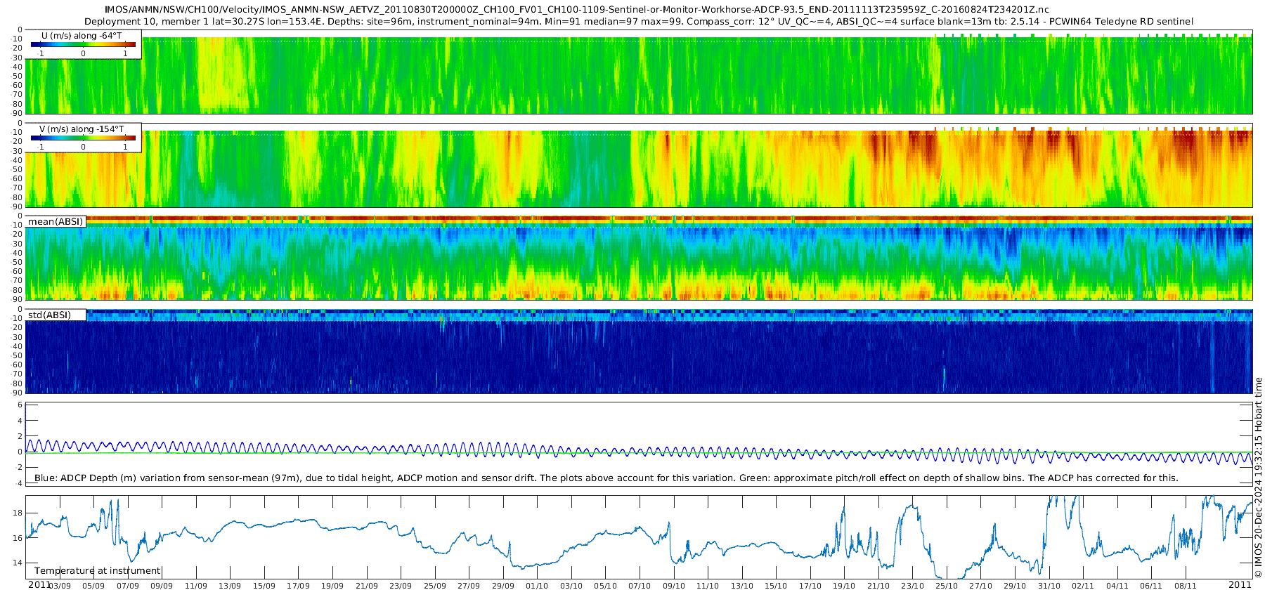This screenshot has height=597, width=1265.
Task: Click the blue ADCP depth caption text
Action: [x=606, y=478]
